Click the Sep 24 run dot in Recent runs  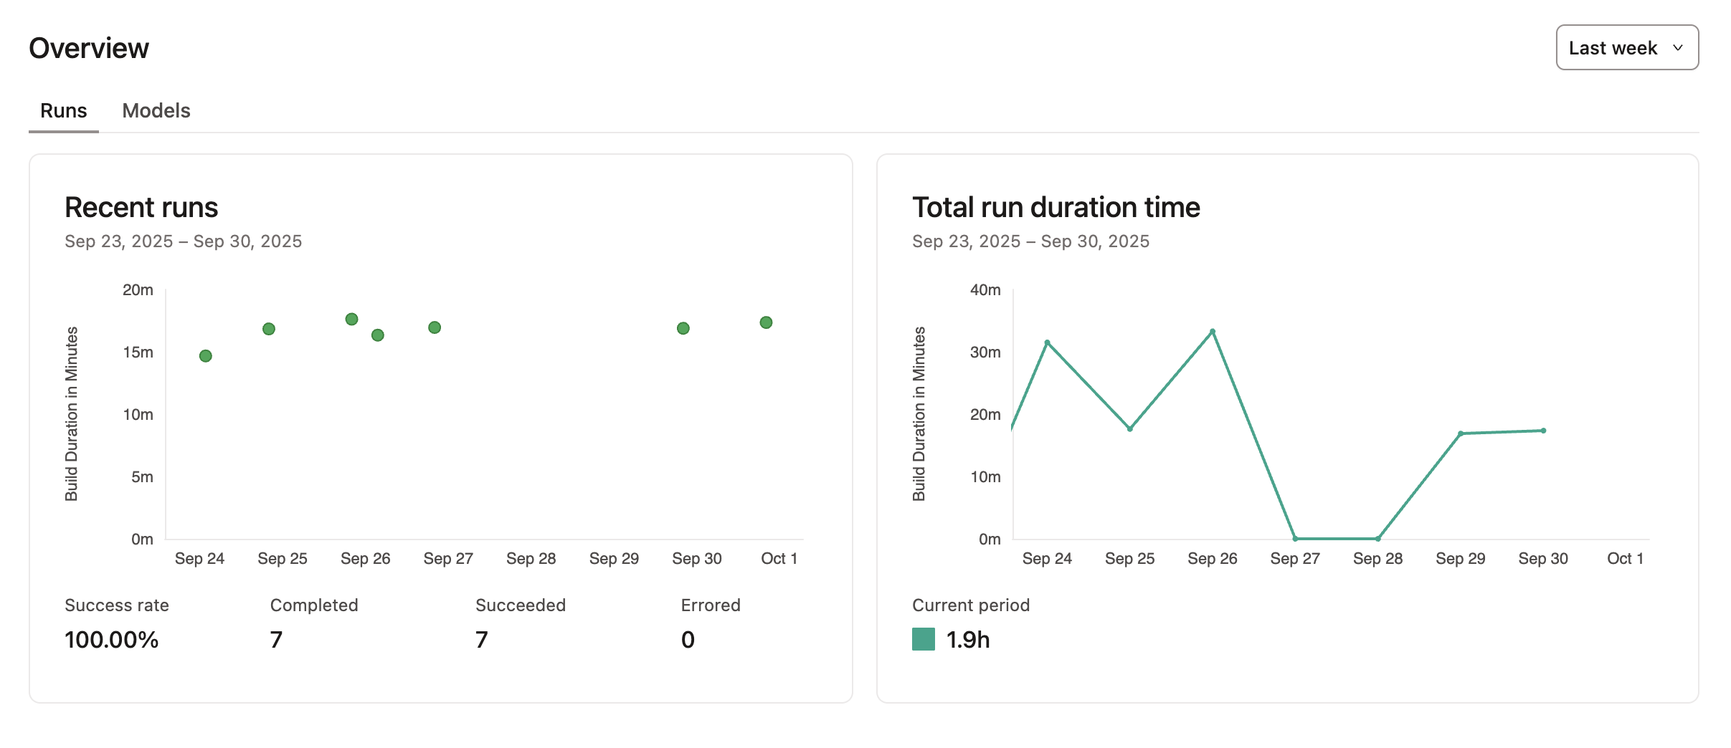click(205, 355)
